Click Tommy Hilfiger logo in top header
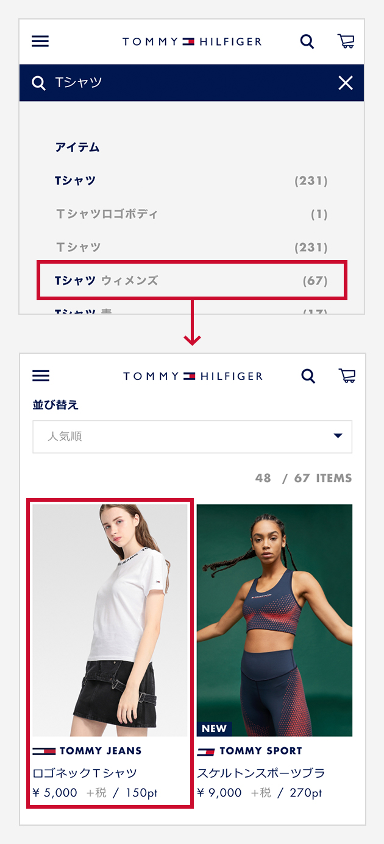This screenshot has width=384, height=844. click(x=192, y=41)
